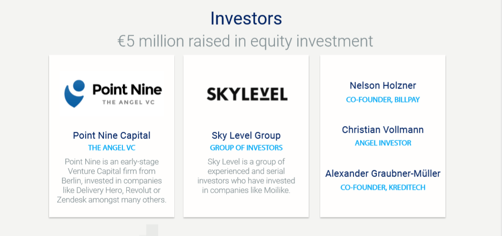The height and width of the screenshot is (236, 502).
Task: Open the Sky Level Group title
Action: 246,136
